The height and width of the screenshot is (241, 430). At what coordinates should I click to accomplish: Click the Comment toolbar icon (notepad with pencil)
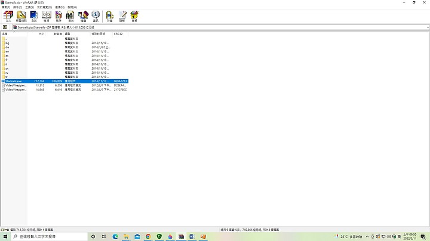coord(122,17)
